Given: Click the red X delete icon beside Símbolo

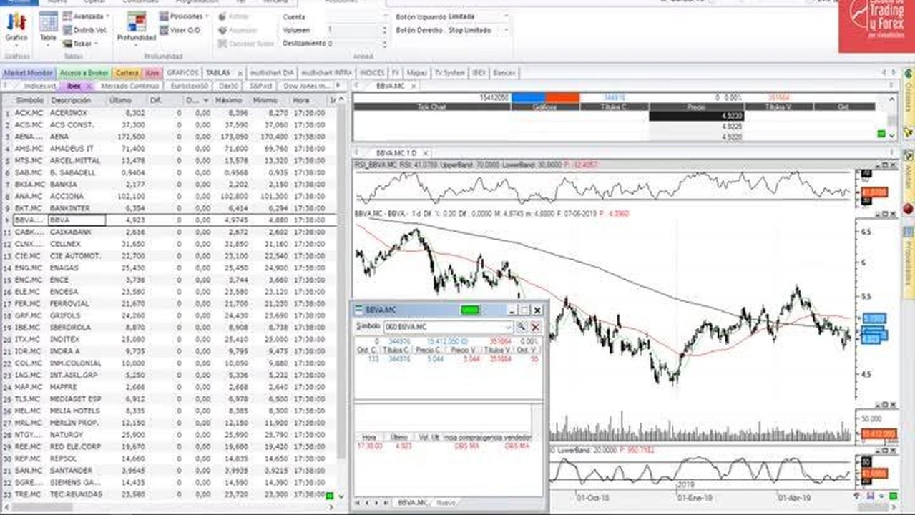Looking at the screenshot, I should click(x=535, y=327).
